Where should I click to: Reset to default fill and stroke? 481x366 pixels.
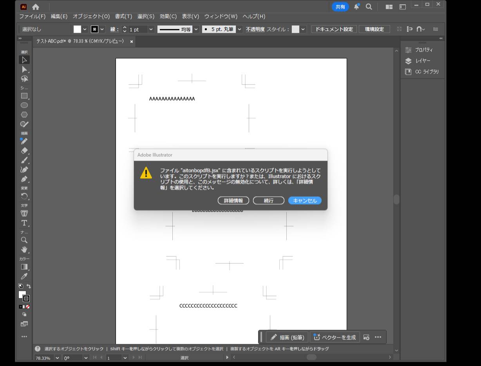tap(21, 286)
